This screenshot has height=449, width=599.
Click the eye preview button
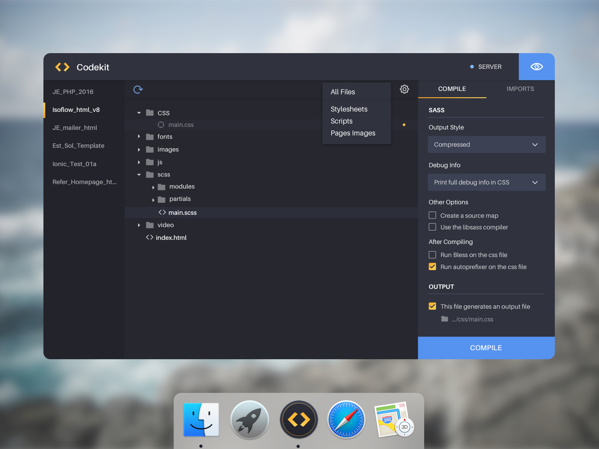tap(536, 67)
